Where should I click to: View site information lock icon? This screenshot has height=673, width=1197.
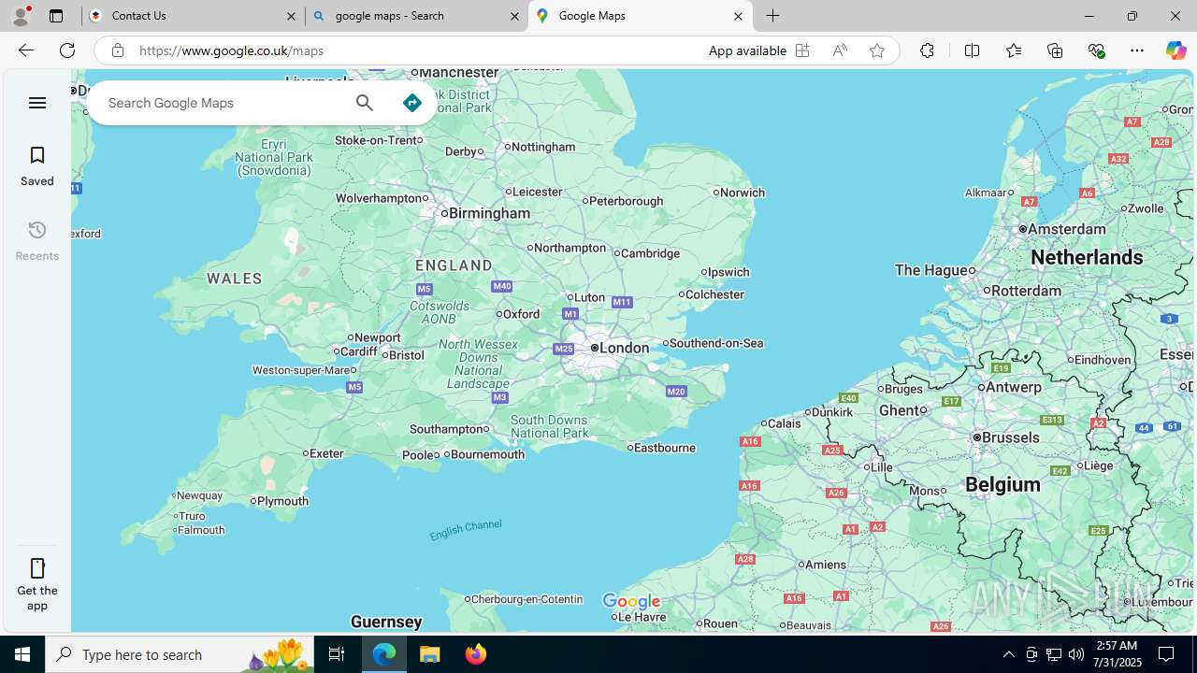[x=117, y=50]
